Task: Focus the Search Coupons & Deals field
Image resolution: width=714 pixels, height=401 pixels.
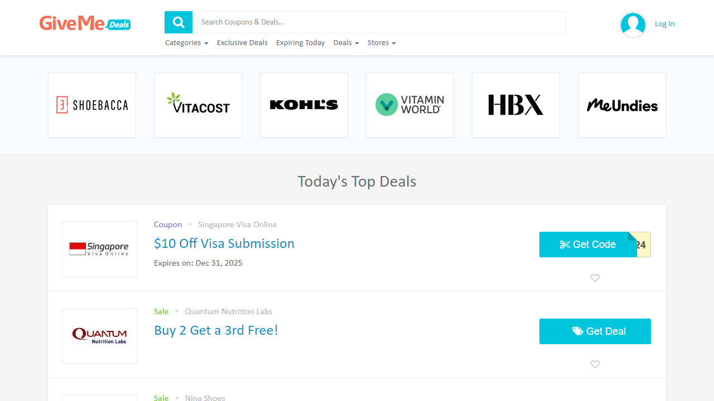Action: [379, 22]
